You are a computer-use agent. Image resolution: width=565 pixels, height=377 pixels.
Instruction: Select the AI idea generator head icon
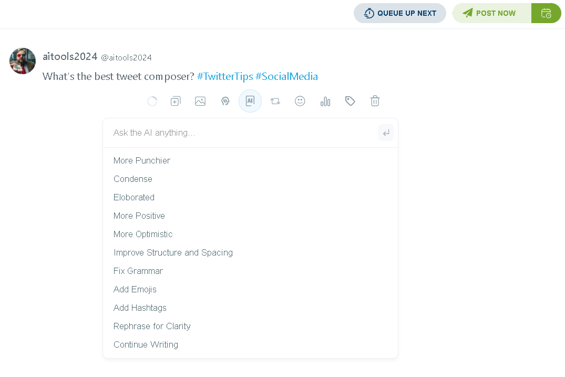225,101
